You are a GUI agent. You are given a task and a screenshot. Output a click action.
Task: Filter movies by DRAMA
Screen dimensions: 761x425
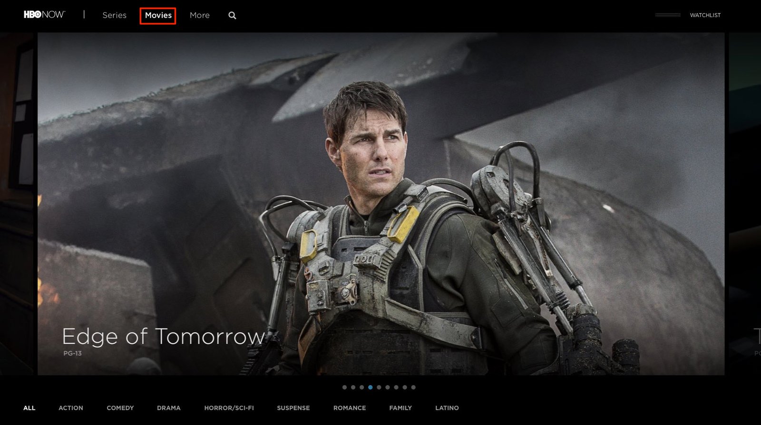click(169, 408)
